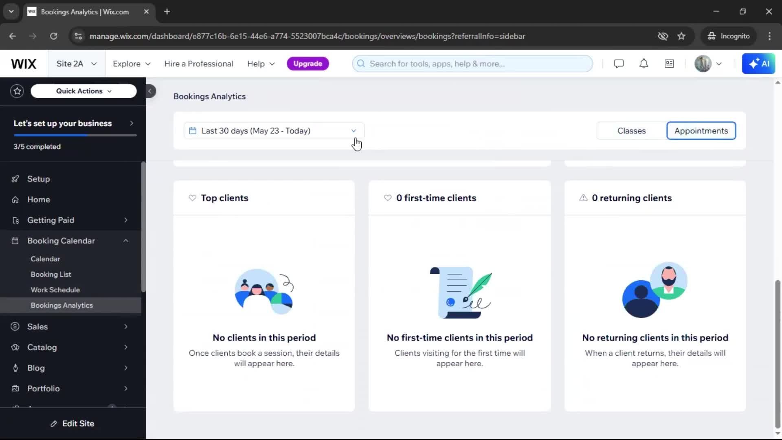Expand the Blog submenu arrow
The image size is (782, 440).
coord(126,368)
